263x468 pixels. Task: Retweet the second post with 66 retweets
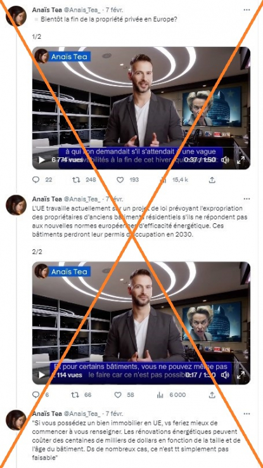click(75, 395)
